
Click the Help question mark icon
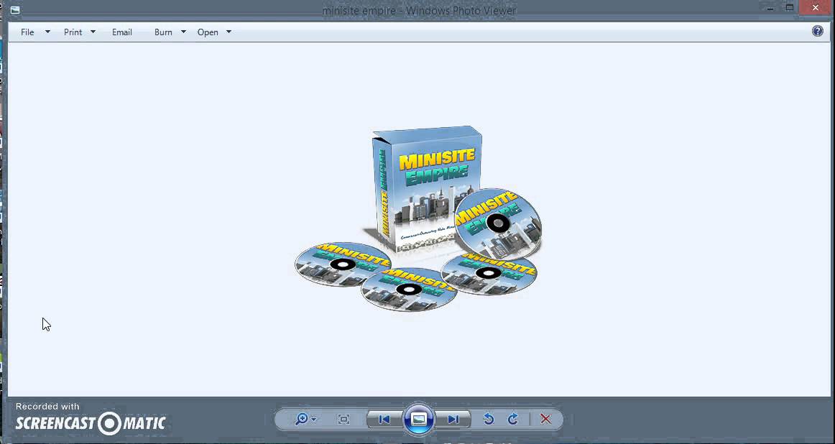[818, 31]
